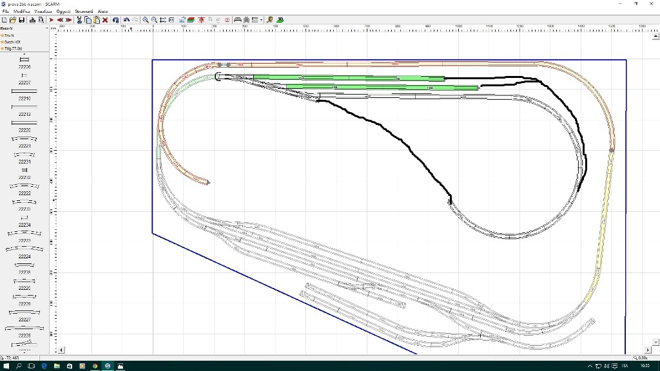The image size is (660, 371).
Task: Cut the selected tracks with scissors
Action: tap(79, 20)
